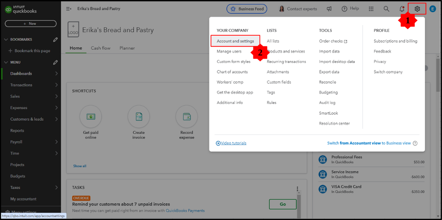The image size is (442, 220).
Task: Open Subscriptions and billing
Action: click(395, 41)
